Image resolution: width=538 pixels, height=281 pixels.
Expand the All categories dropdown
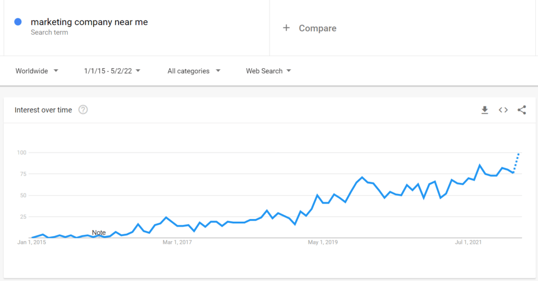pyautogui.click(x=194, y=71)
